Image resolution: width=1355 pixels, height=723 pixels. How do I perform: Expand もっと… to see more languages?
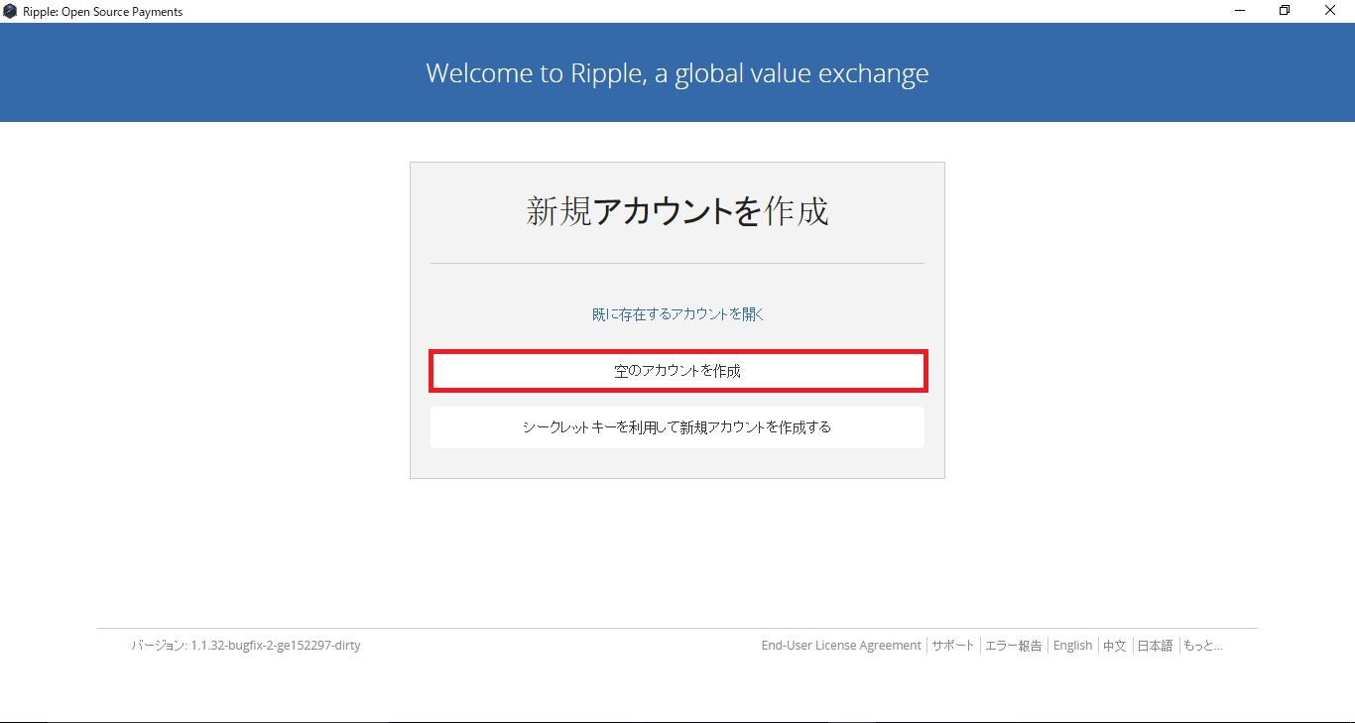(1202, 645)
